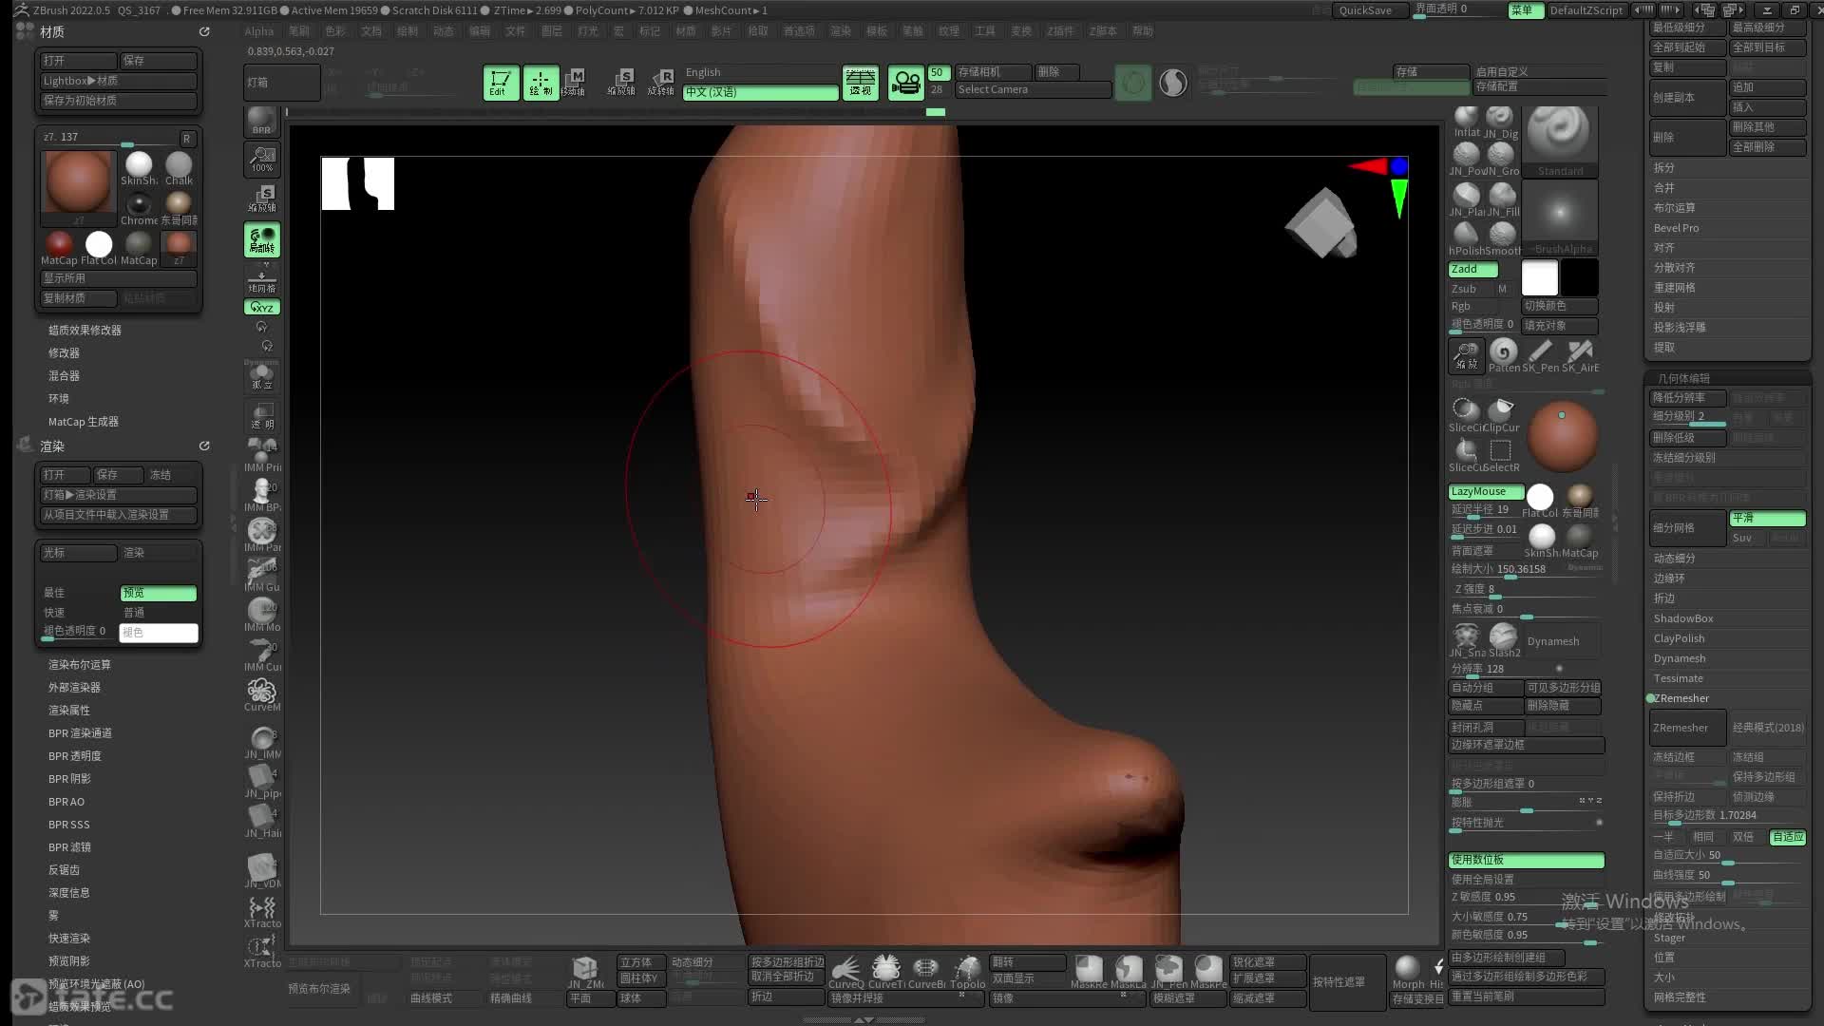
Task: Select the BrushAlpha thumbnail
Action: [x=1560, y=218]
